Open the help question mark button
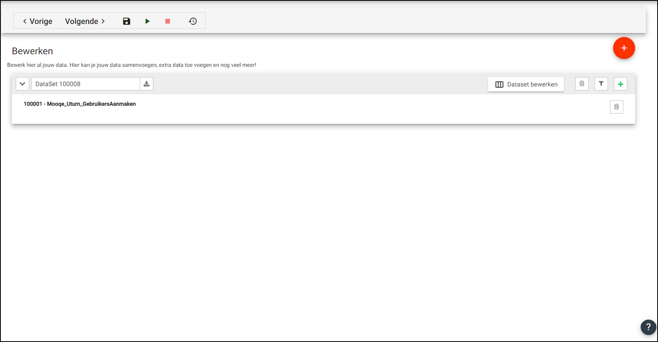 648,327
